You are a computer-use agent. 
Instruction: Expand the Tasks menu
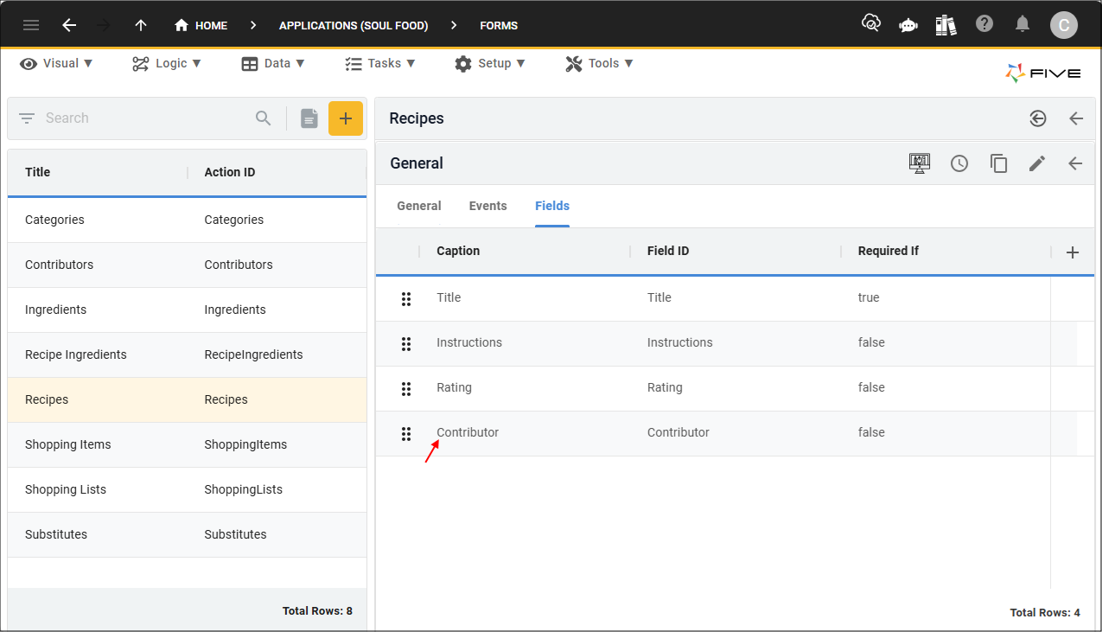click(x=380, y=63)
